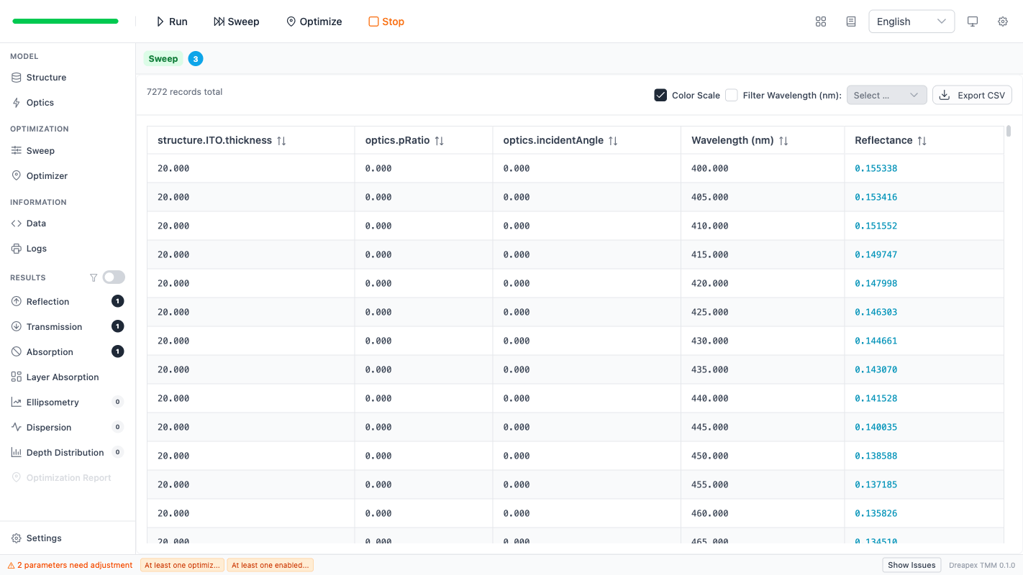Toggle the Results filter switch
Viewport: 1023px width, 575px height.
(x=114, y=277)
